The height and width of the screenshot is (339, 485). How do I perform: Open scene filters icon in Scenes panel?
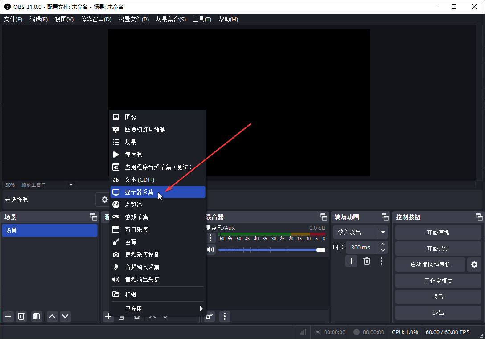click(x=37, y=316)
